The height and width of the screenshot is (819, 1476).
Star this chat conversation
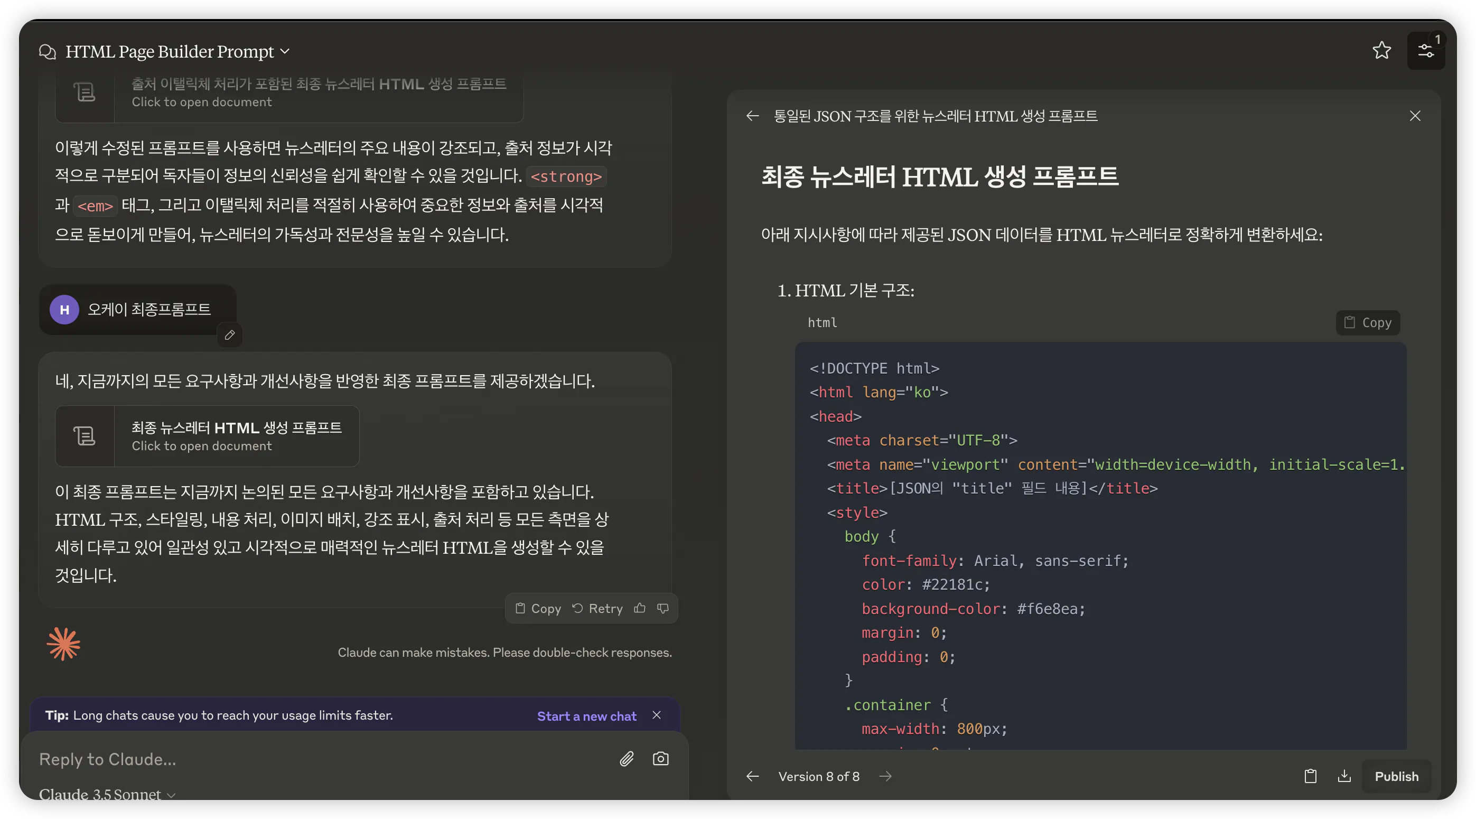click(x=1381, y=50)
